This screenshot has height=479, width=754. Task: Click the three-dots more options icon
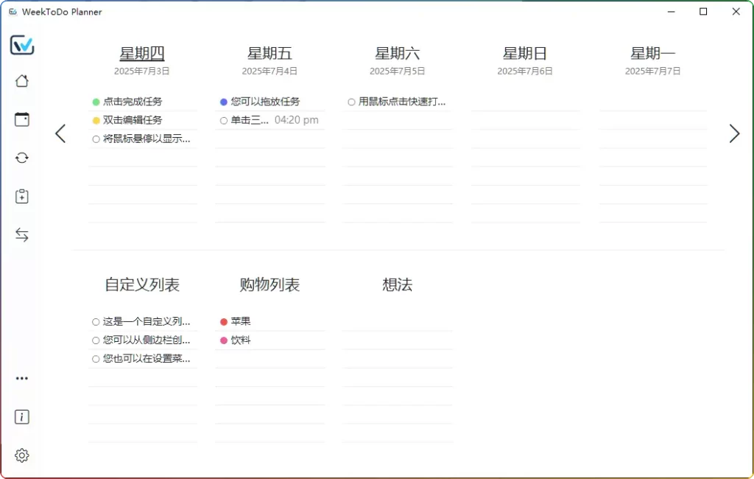[x=22, y=378]
